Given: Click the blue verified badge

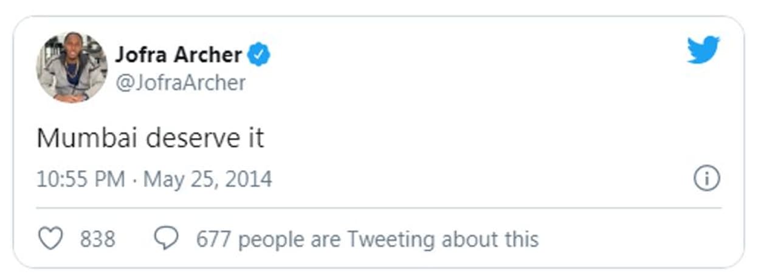Looking at the screenshot, I should tap(259, 55).
